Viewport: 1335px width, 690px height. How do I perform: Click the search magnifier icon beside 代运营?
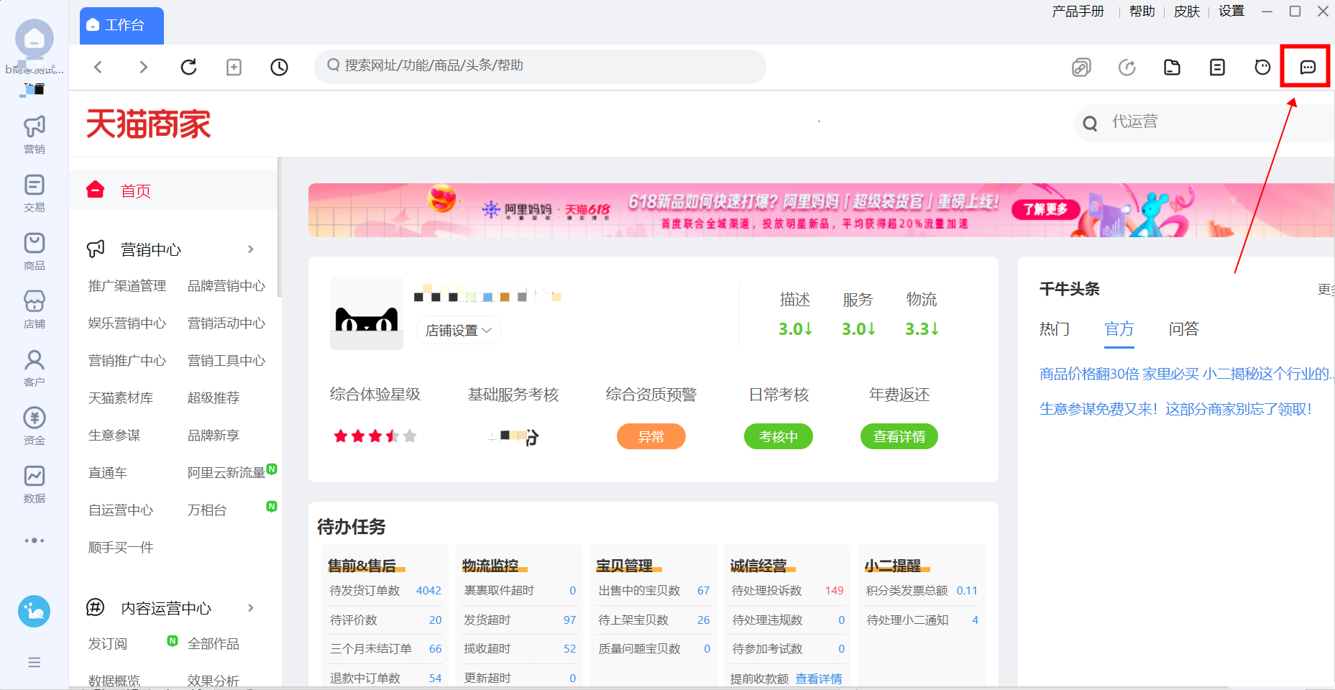click(1090, 123)
